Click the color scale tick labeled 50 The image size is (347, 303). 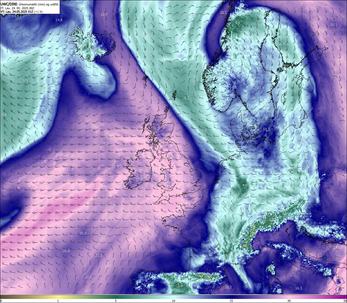(x=345, y=301)
